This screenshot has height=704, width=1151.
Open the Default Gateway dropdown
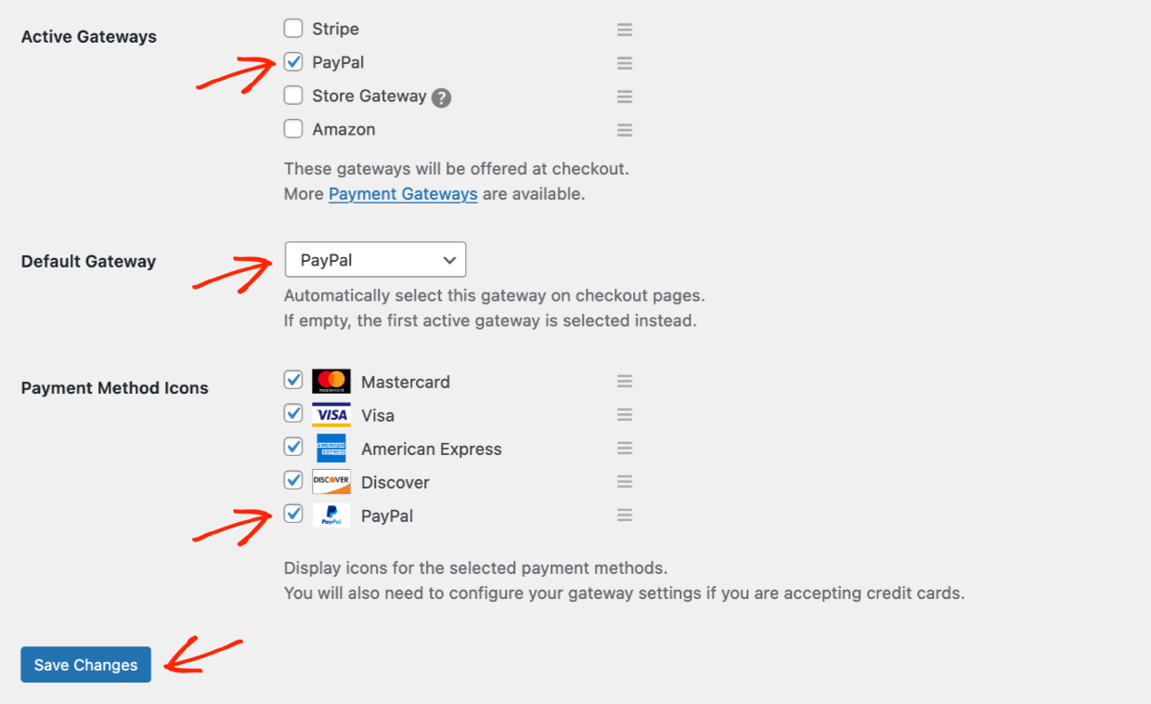click(x=375, y=259)
